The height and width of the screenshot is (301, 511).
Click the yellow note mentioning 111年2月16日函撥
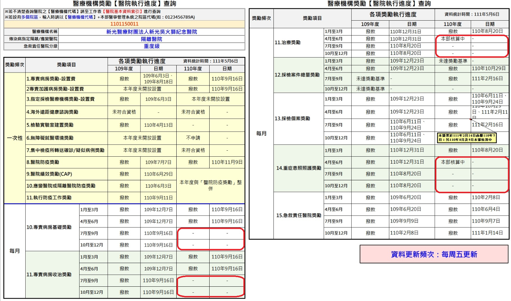tap(467, 138)
